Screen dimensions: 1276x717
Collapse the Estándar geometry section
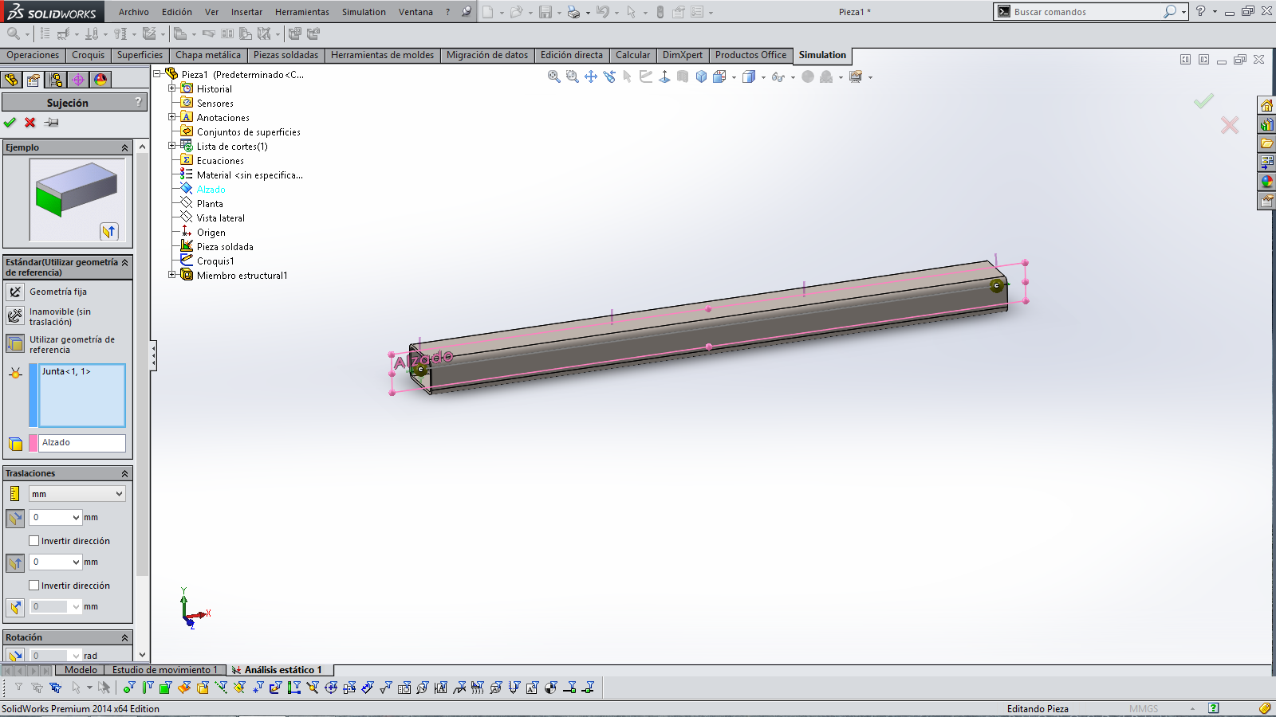(124, 262)
